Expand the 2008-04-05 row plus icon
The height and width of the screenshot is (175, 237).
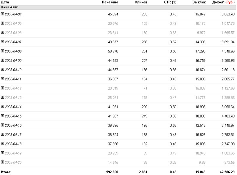pyautogui.click(x=2, y=23)
